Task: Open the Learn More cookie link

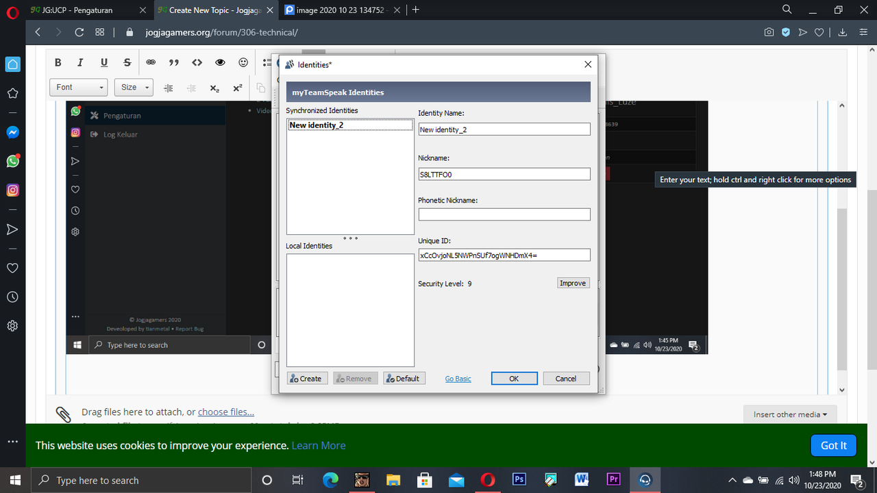Action: (319, 445)
